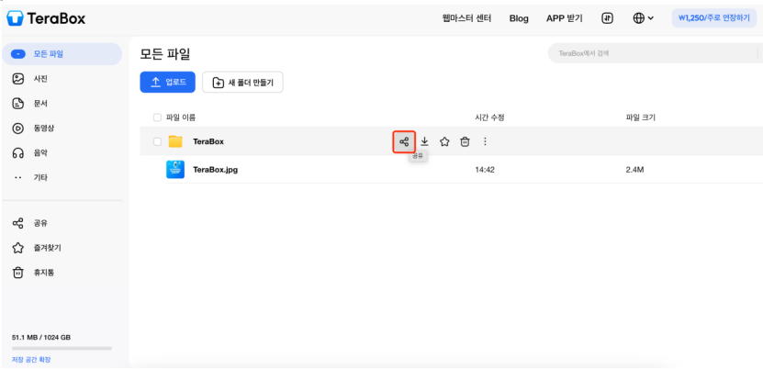The image size is (763, 369).
Task: Download the TeraBox folder
Action: pos(424,141)
